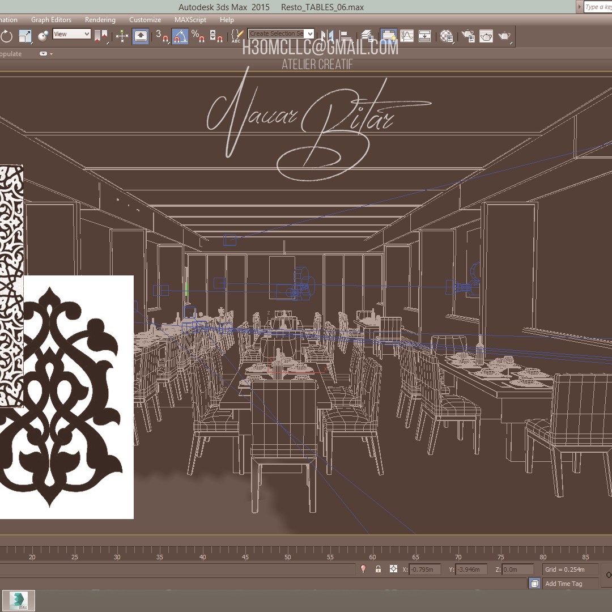The image size is (612, 612).
Task: Toggle the Selection Lock padlock
Action: (378, 569)
